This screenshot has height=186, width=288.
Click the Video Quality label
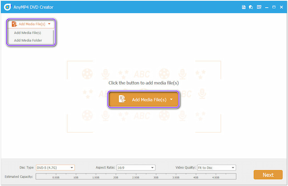(185, 167)
